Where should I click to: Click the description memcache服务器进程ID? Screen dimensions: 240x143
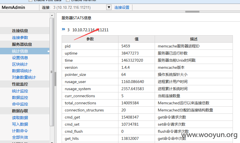point(179,46)
